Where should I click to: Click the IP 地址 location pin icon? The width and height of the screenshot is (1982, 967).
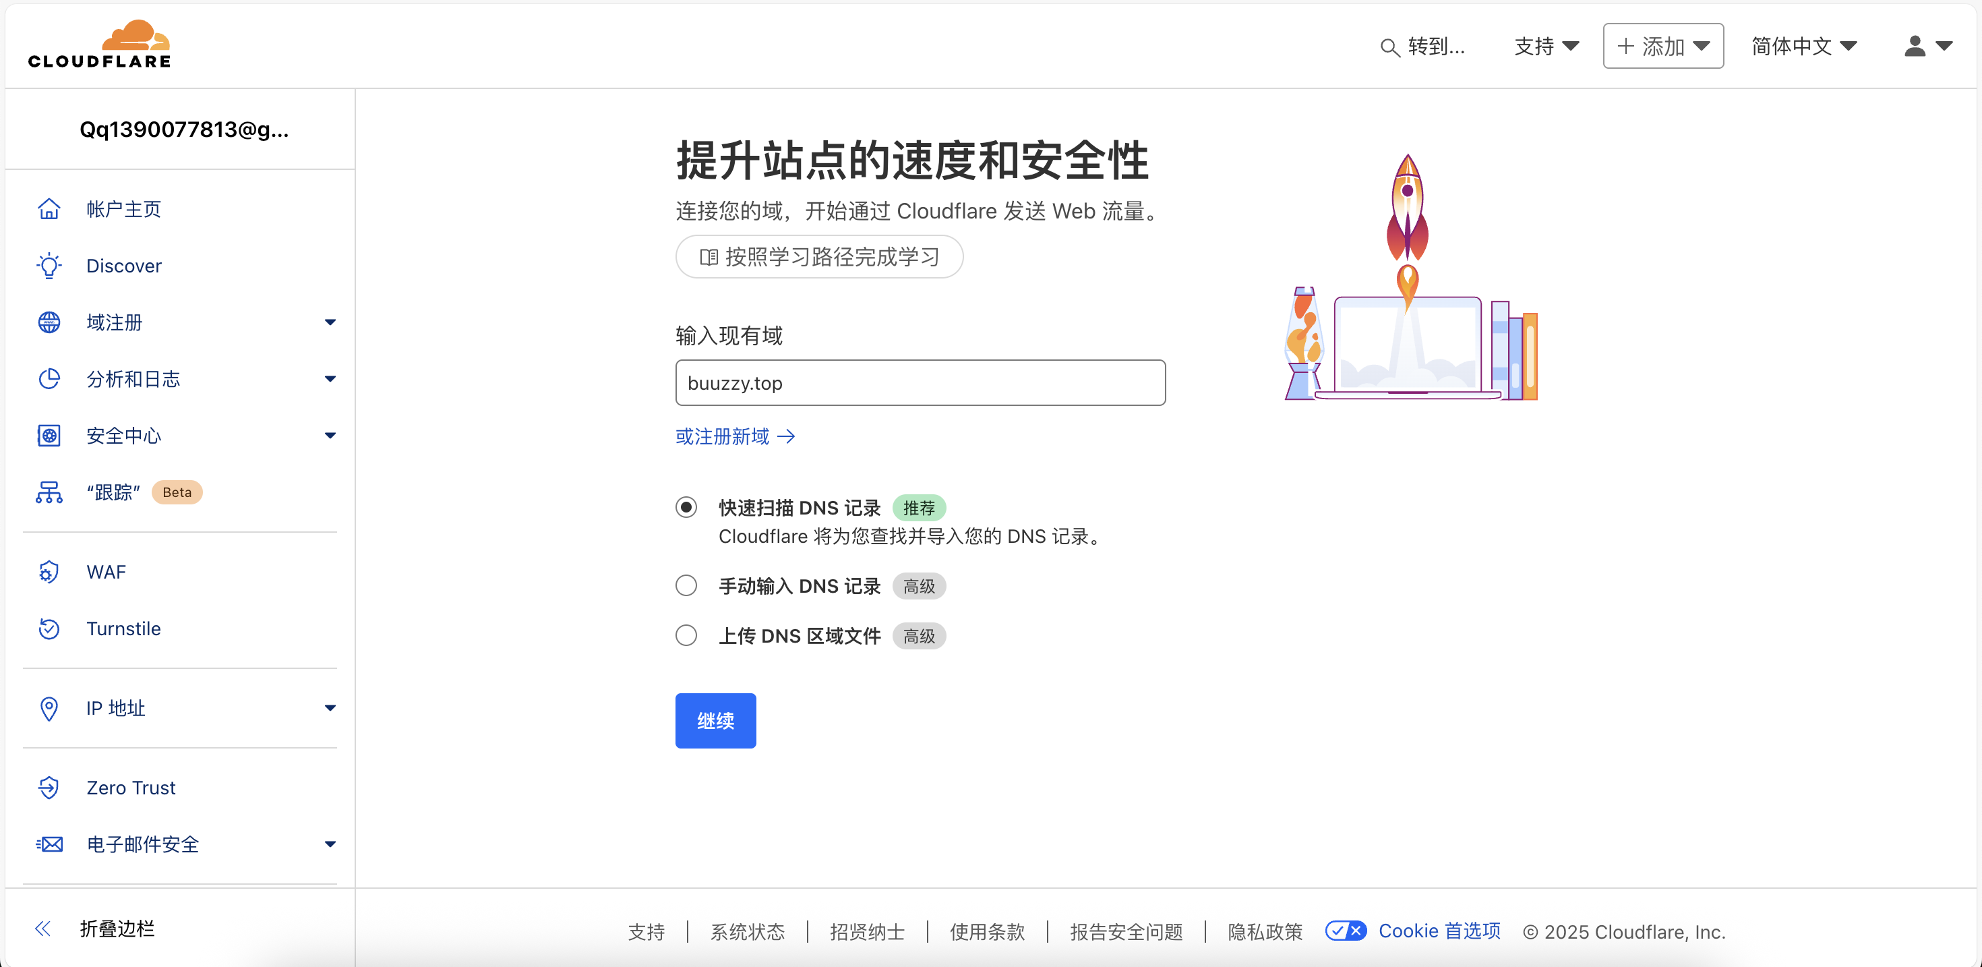click(49, 708)
